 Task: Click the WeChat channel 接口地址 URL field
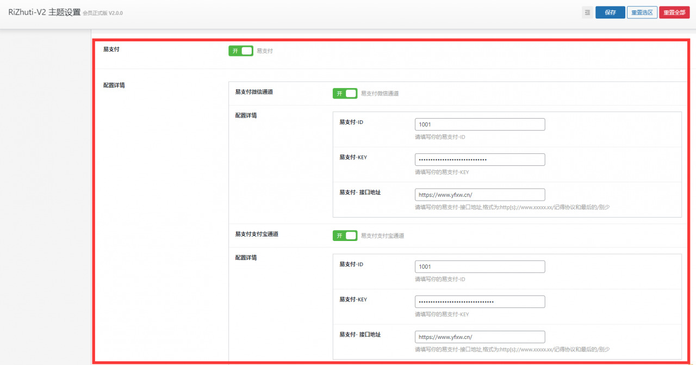[x=479, y=195]
